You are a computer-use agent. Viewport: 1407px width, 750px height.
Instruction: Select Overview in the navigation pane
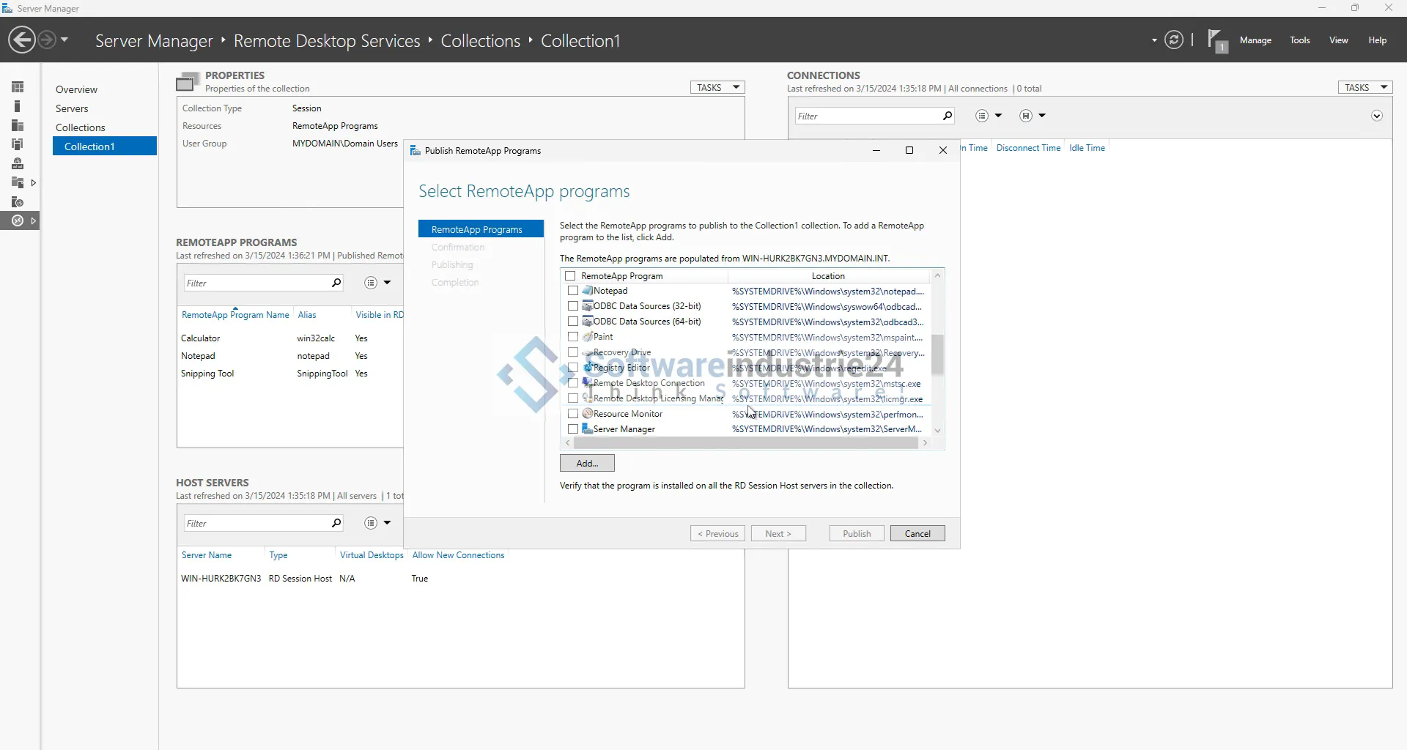coord(76,89)
